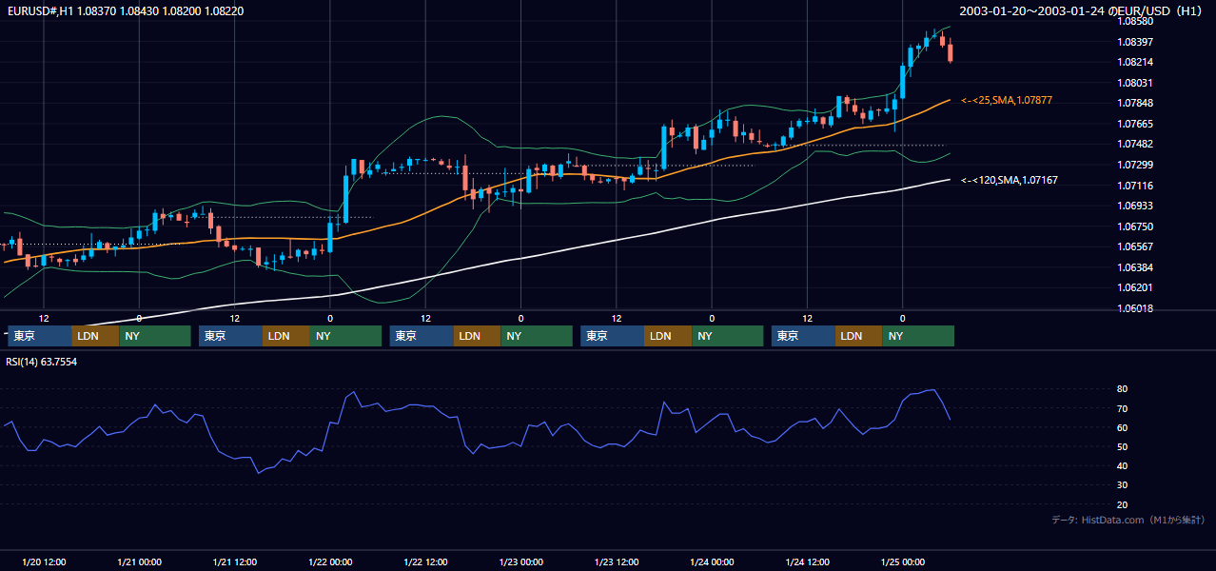Click price axis value 1.08031
Viewport: 1216px width, 571px height.
tap(1135, 83)
